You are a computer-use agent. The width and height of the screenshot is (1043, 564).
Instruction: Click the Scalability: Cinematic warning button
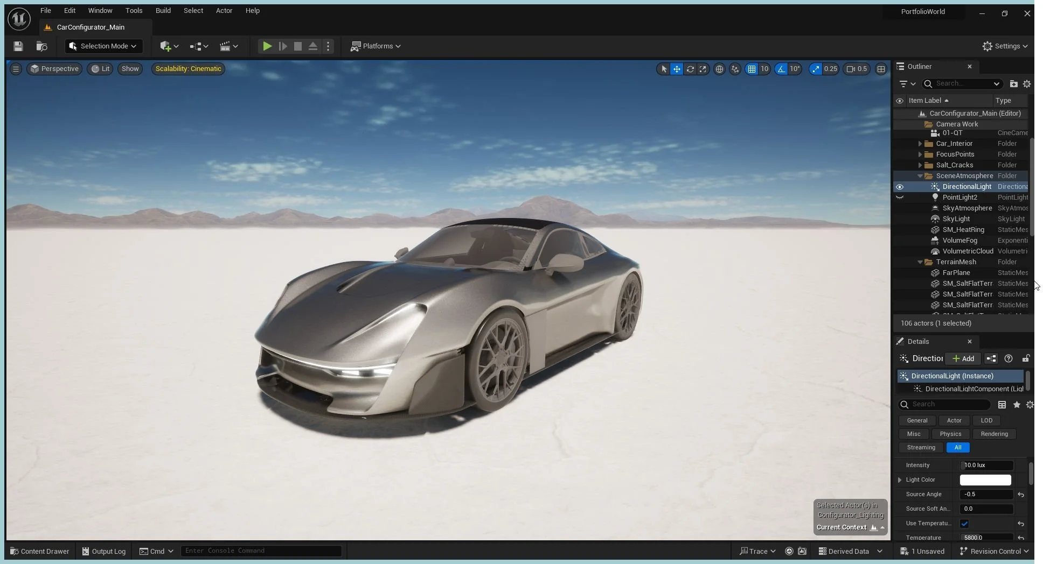(x=188, y=69)
